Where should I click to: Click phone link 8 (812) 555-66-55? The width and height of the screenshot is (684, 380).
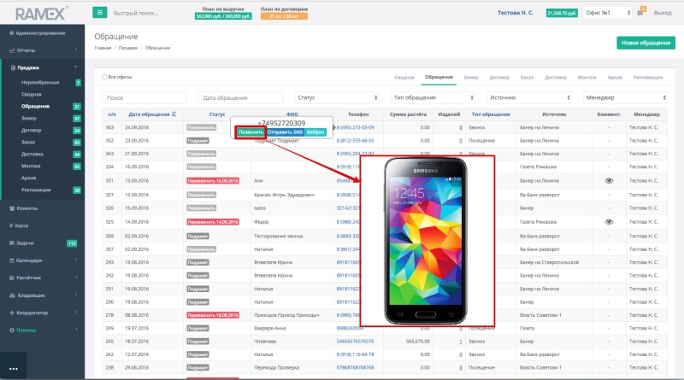pos(355,141)
